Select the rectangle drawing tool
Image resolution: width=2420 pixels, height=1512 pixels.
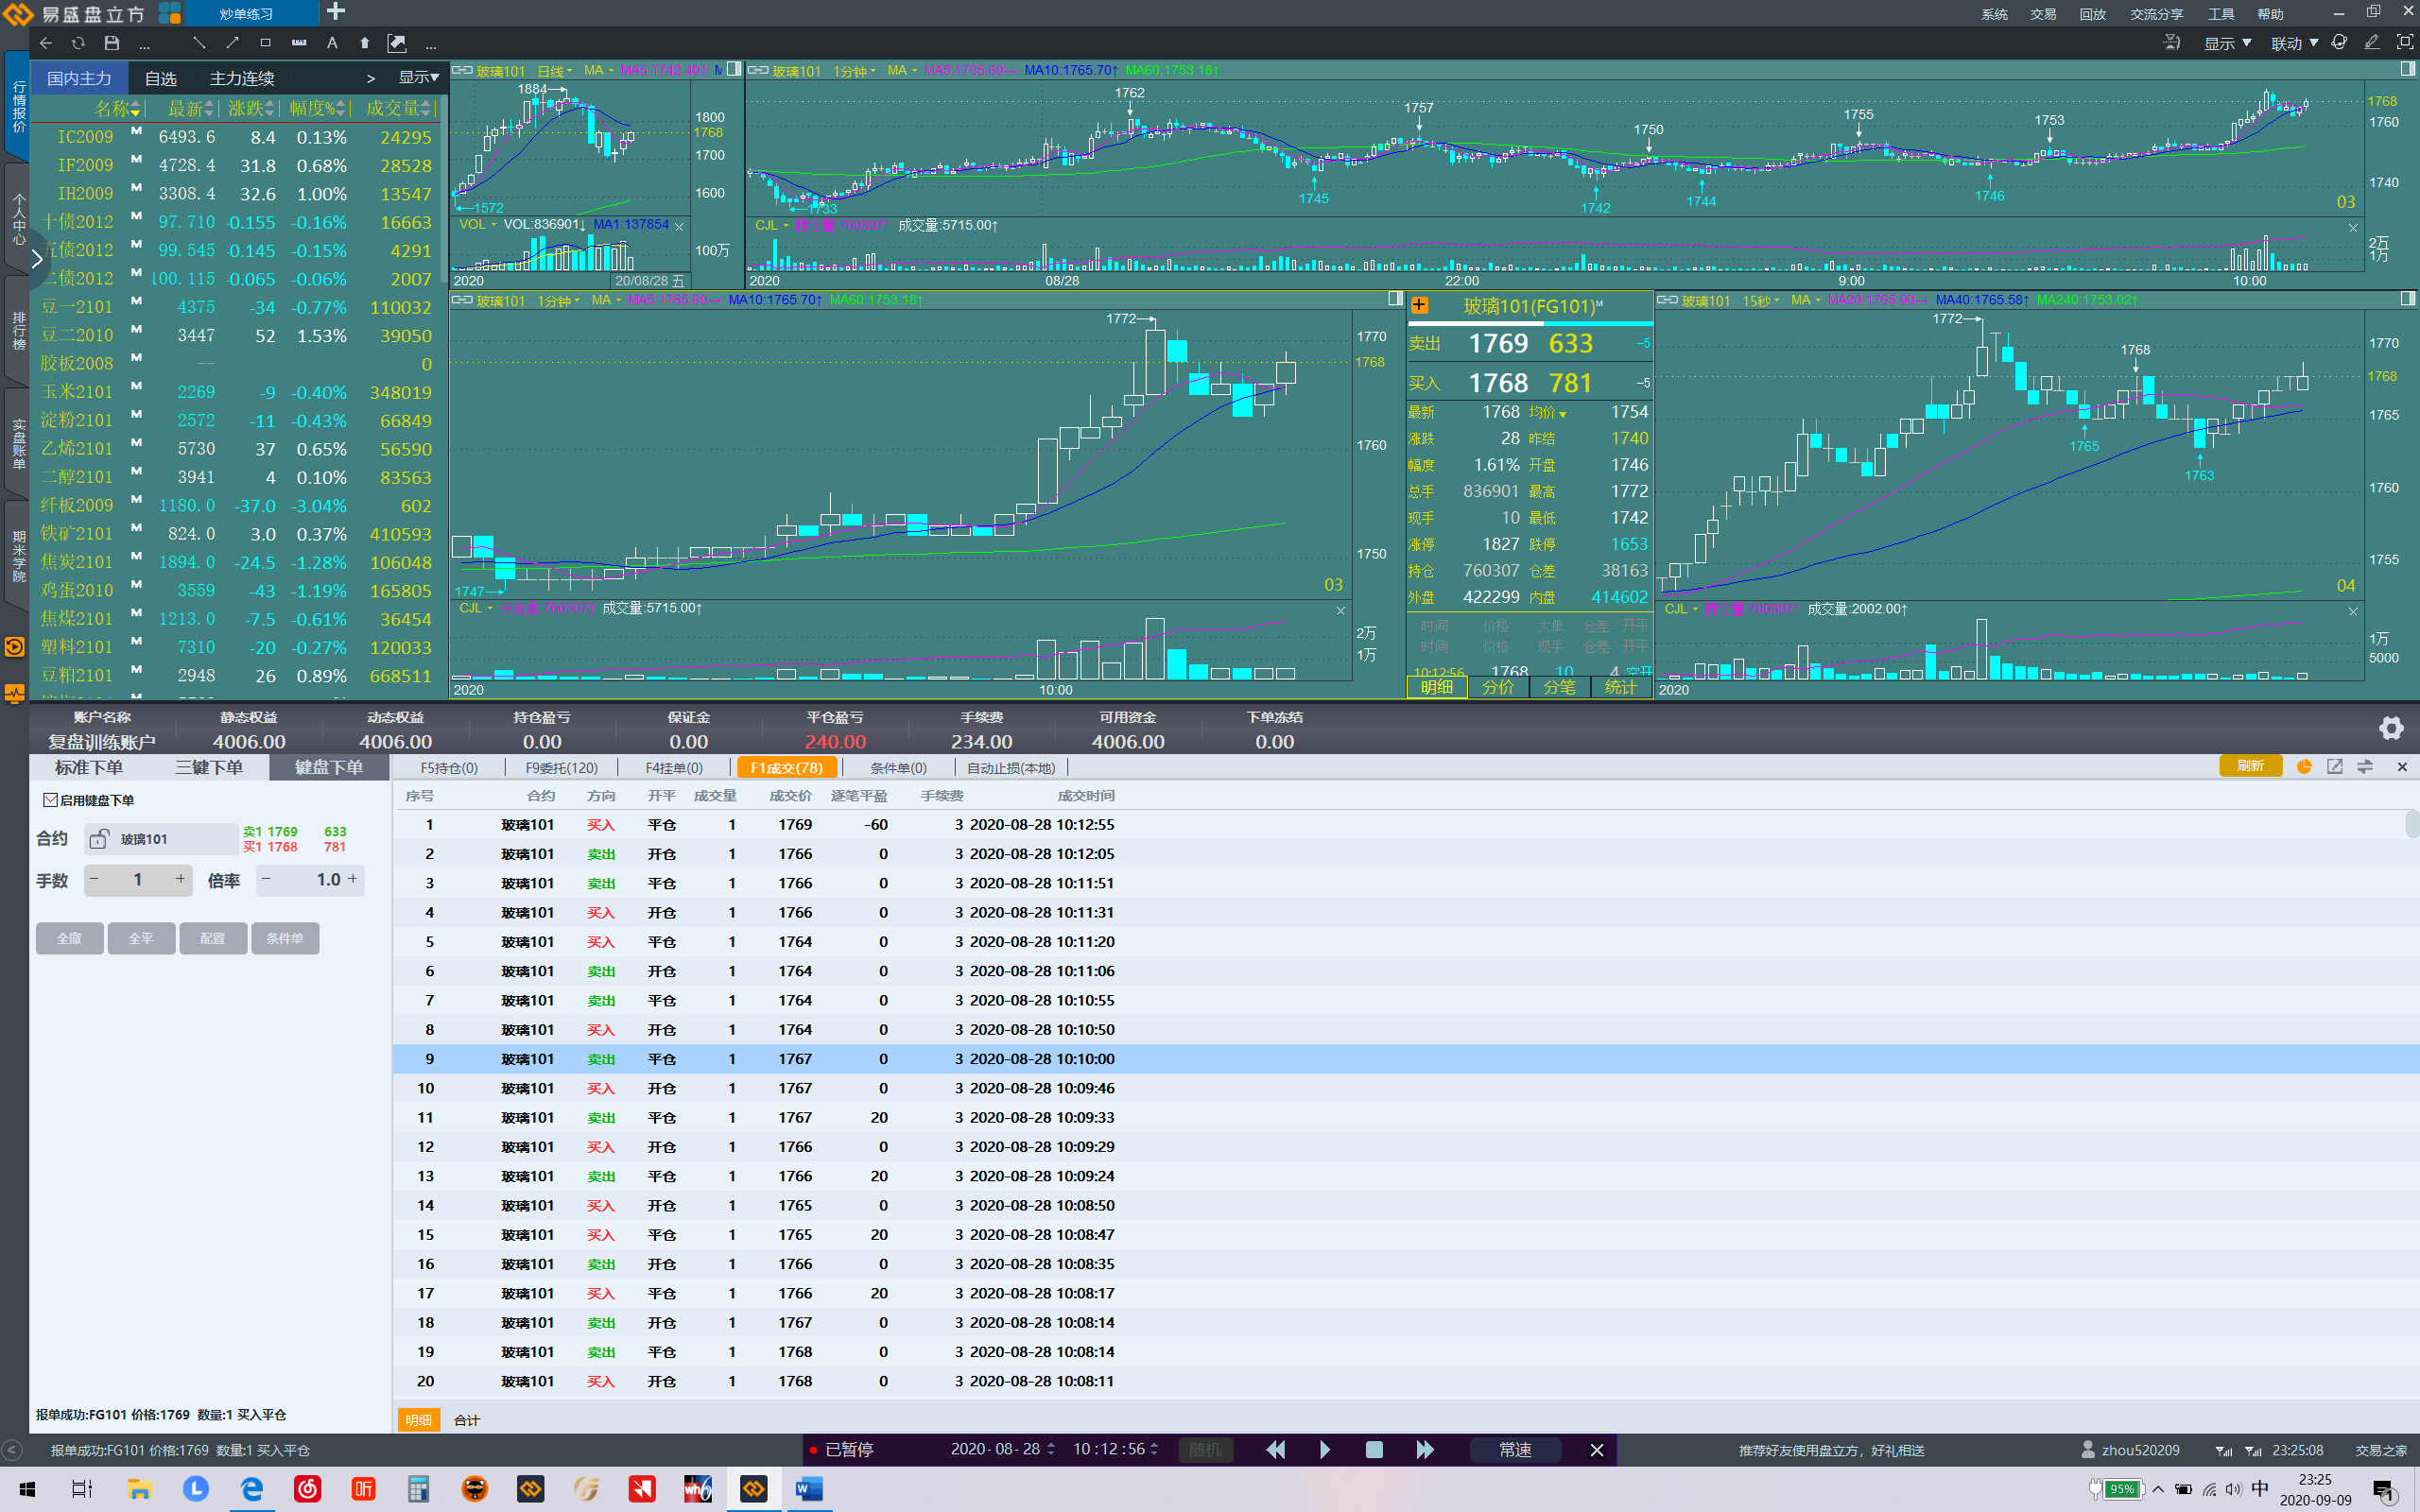[265, 43]
